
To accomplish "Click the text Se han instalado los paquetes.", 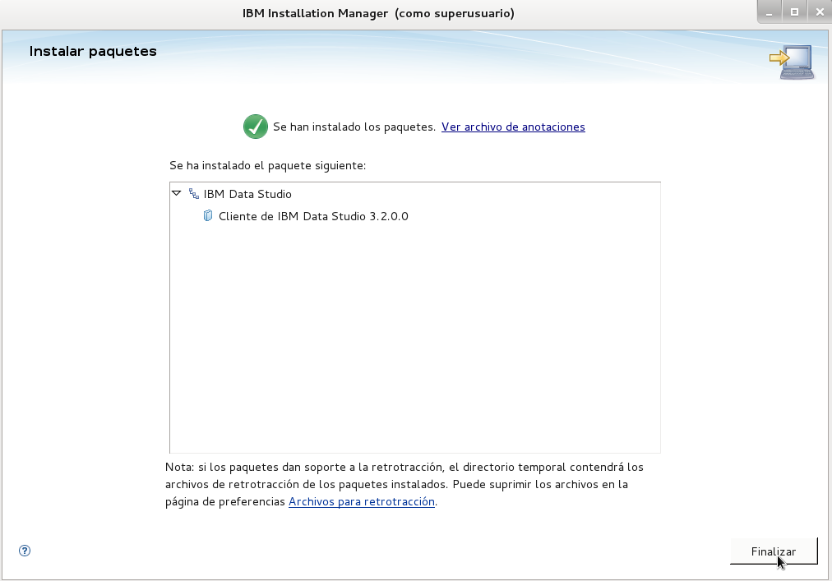I will click(x=354, y=127).
